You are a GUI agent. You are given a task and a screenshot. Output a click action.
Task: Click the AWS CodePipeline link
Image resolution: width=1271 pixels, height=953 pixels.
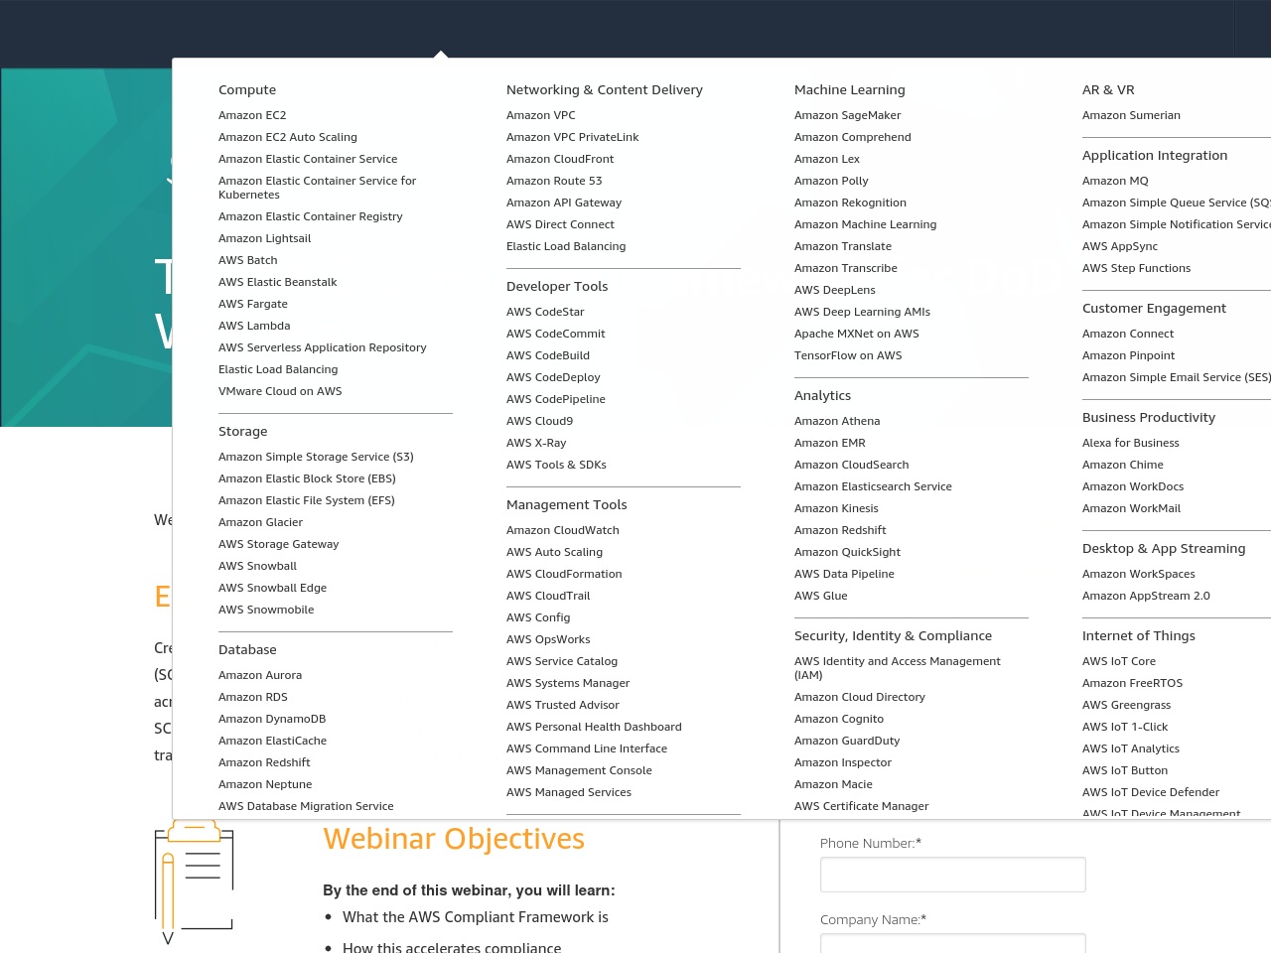point(556,399)
